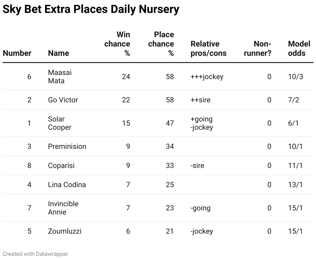
Task: Click the Sky Bet Extra Places title
Action: tap(91, 10)
